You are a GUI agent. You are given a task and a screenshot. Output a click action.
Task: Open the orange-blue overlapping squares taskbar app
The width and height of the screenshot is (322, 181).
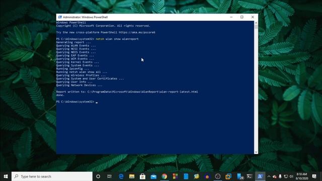(228, 176)
